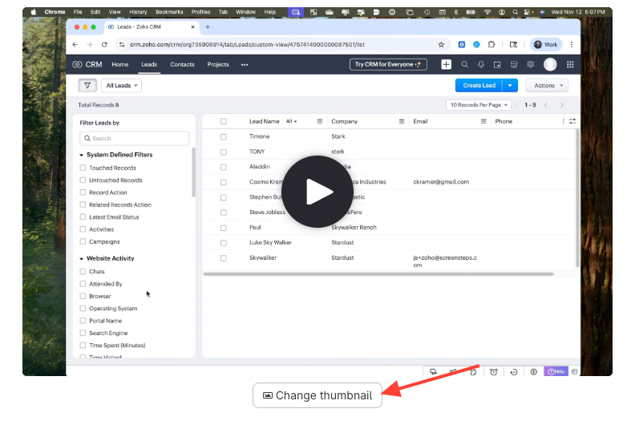The height and width of the screenshot is (421, 631).
Task: Play the video with the center play button
Action: pyautogui.click(x=318, y=192)
